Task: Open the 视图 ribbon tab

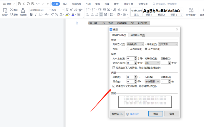Action: pyautogui.click(x=107, y=4)
